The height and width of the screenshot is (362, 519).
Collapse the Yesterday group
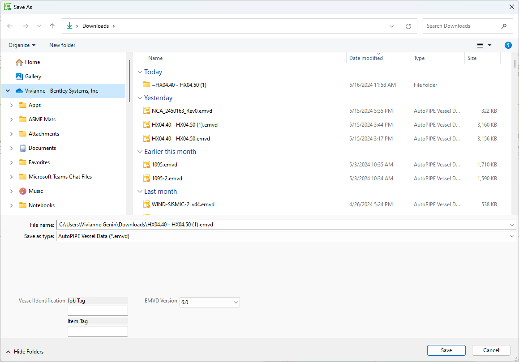[140, 98]
